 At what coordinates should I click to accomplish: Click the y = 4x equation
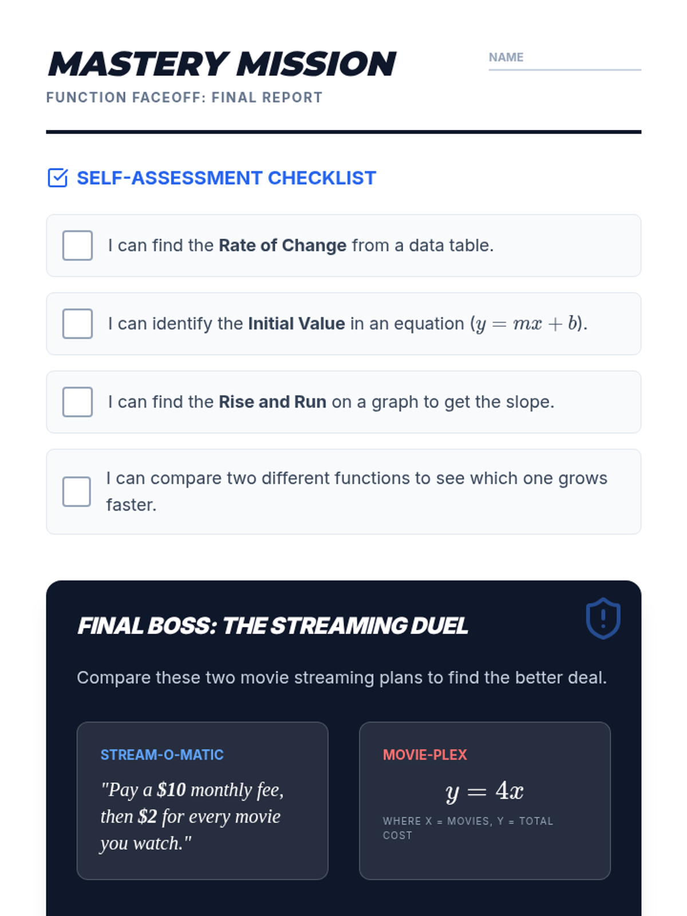(484, 791)
